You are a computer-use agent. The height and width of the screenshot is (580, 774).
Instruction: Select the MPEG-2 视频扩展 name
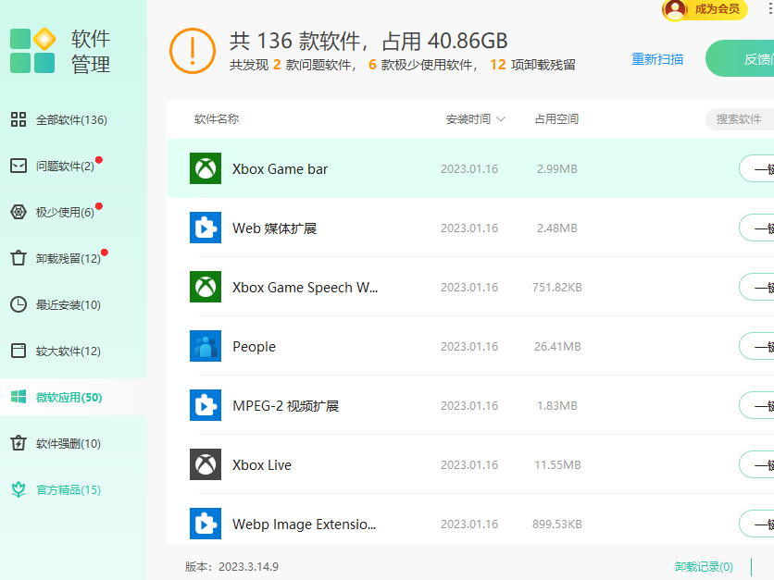[x=286, y=406]
